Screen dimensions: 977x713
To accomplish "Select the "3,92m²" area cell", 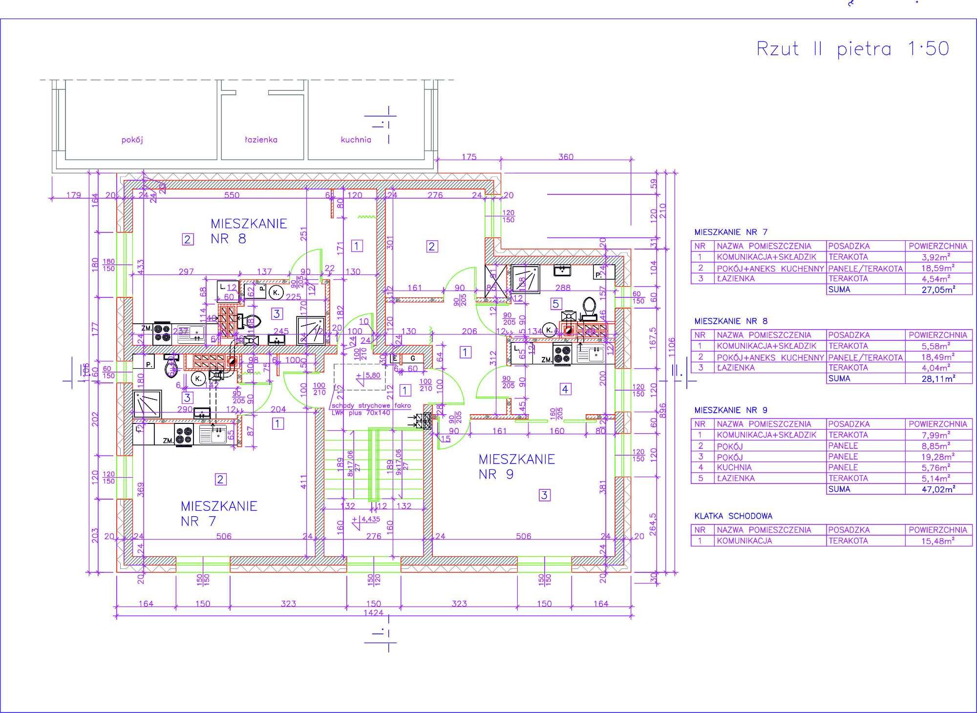I will (x=938, y=257).
